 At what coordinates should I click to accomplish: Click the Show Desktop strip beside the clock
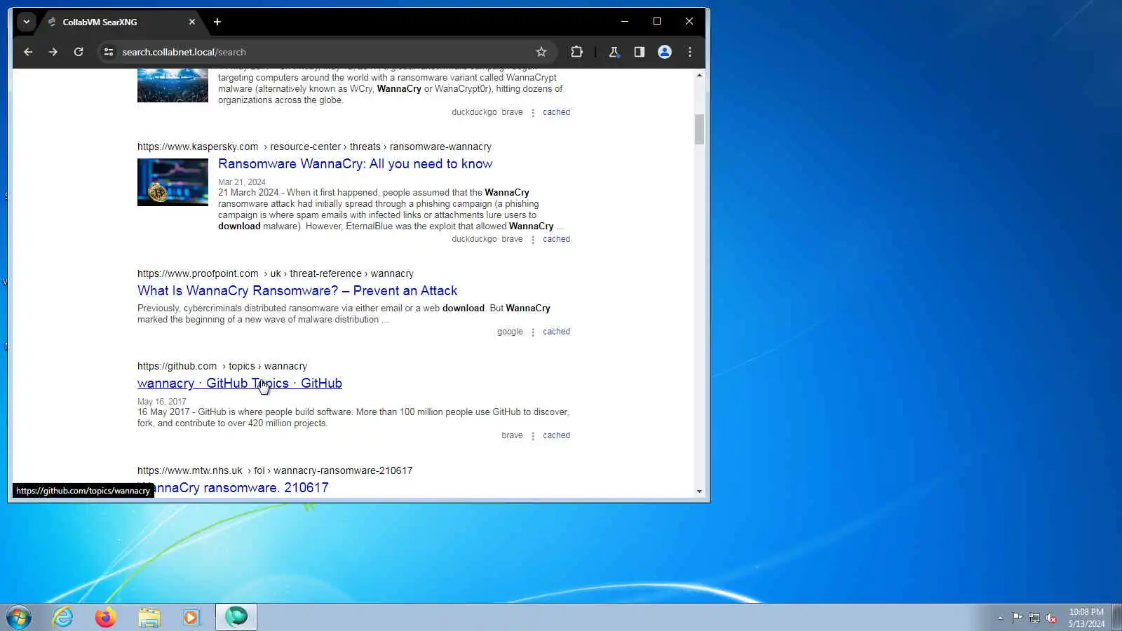1116,618
